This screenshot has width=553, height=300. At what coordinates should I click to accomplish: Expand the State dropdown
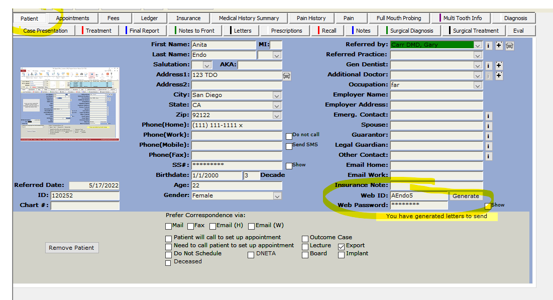(277, 106)
